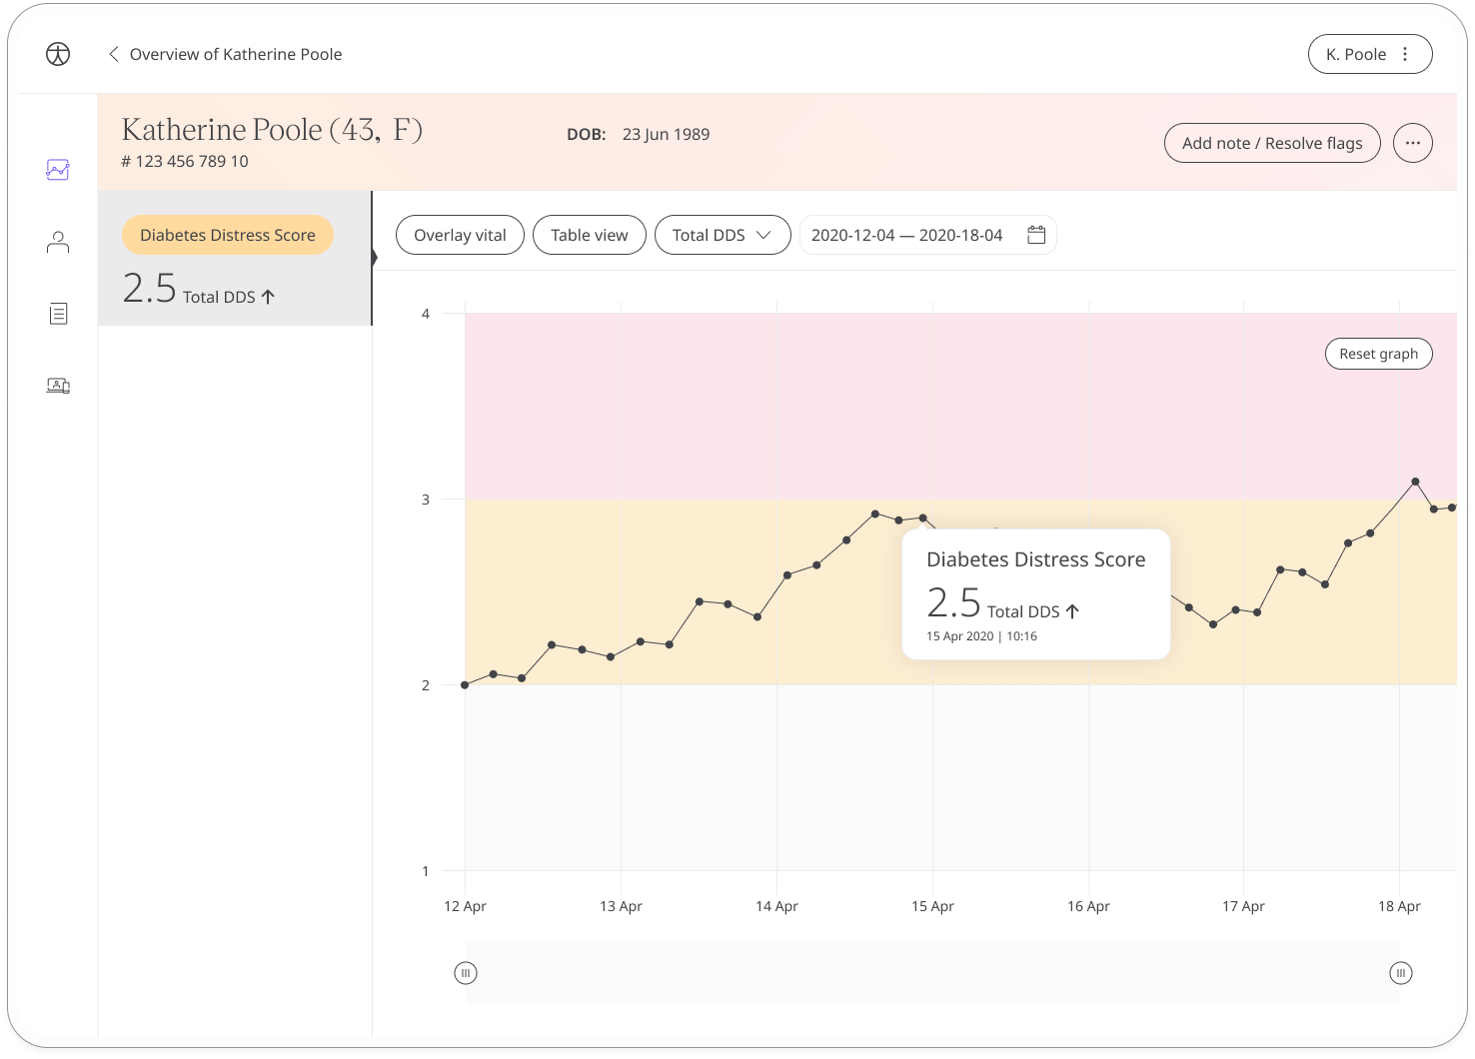Image resolution: width=1475 pixels, height=1059 pixels.
Task: Click the 15 Apr axis label
Action: pos(932,906)
